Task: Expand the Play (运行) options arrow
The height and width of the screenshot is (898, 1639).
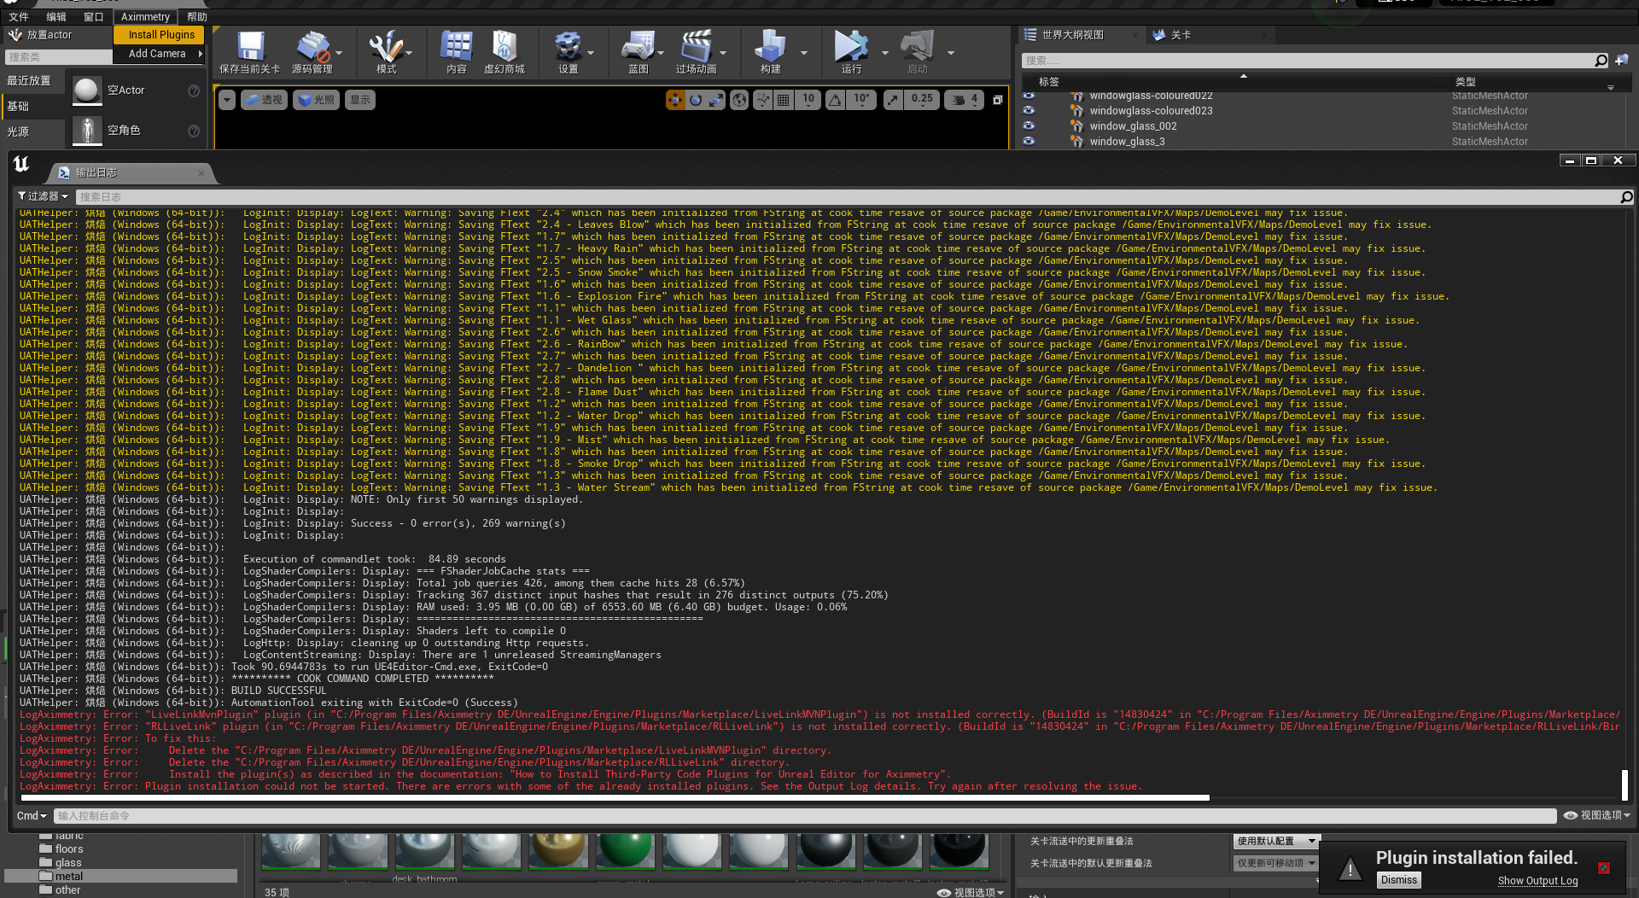Action: click(884, 53)
